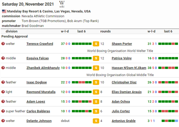This screenshot has width=179, height=127.
Task: Click Terence Crawford's last 6 results bar
Action: coord(82,44)
